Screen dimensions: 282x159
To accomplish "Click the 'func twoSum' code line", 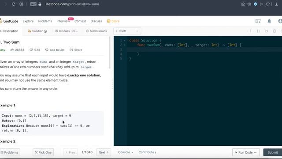I will coord(189,45).
